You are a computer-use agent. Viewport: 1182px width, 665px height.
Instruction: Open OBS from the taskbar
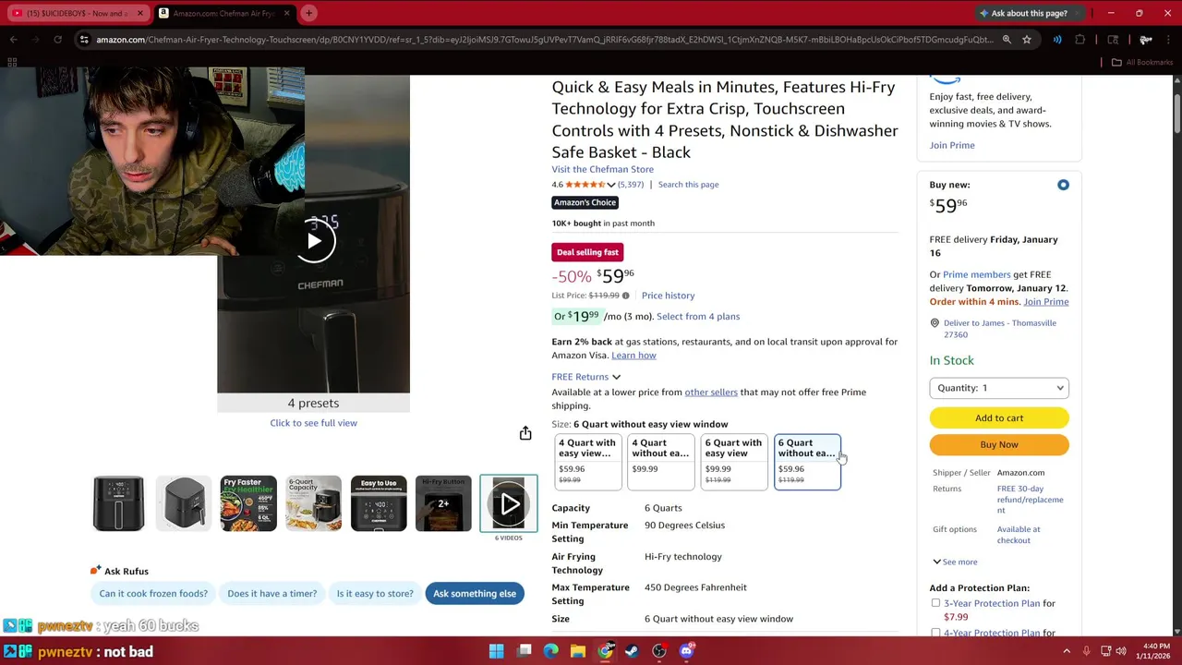point(659,651)
